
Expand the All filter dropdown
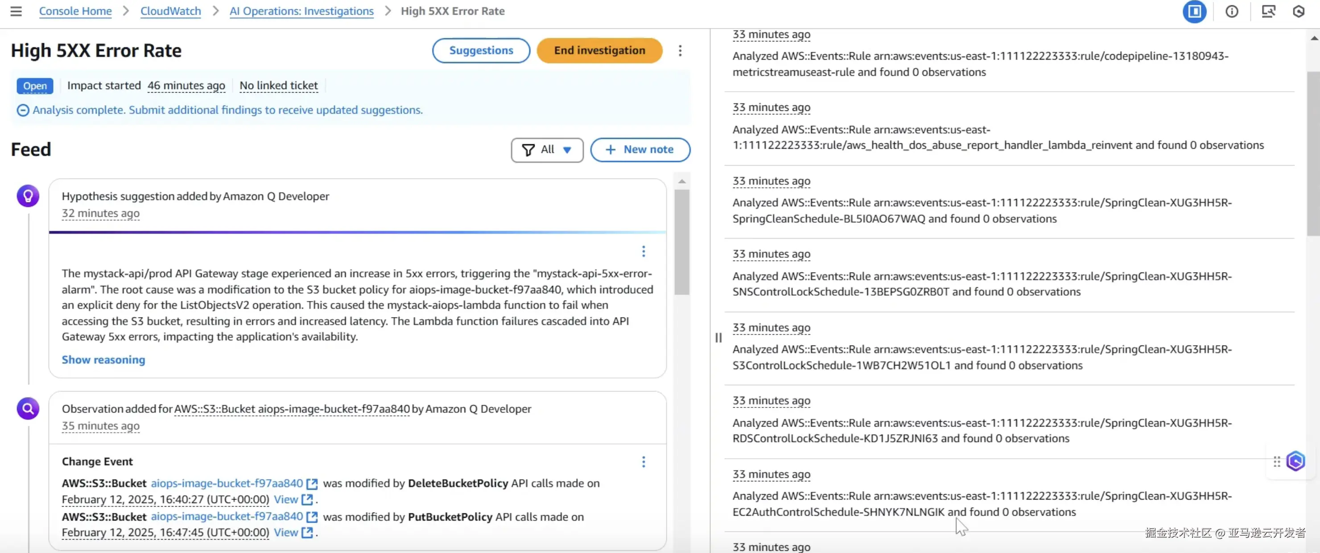coord(547,150)
